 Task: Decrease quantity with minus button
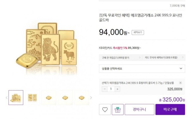(104, 89)
